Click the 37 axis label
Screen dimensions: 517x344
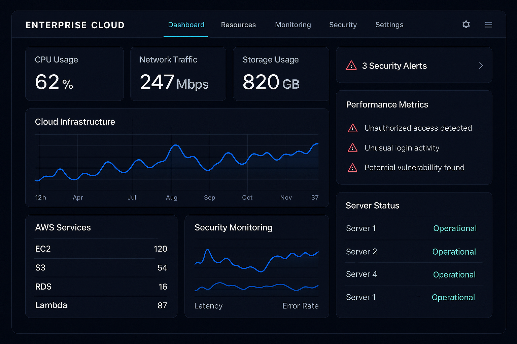tap(315, 198)
